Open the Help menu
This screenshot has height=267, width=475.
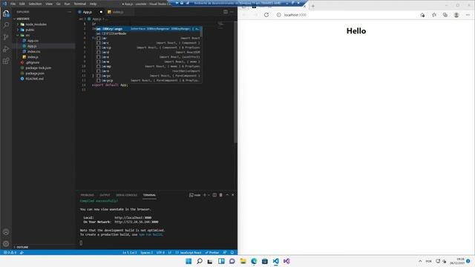point(93,4)
